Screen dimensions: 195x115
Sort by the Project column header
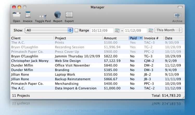[x=78, y=38]
